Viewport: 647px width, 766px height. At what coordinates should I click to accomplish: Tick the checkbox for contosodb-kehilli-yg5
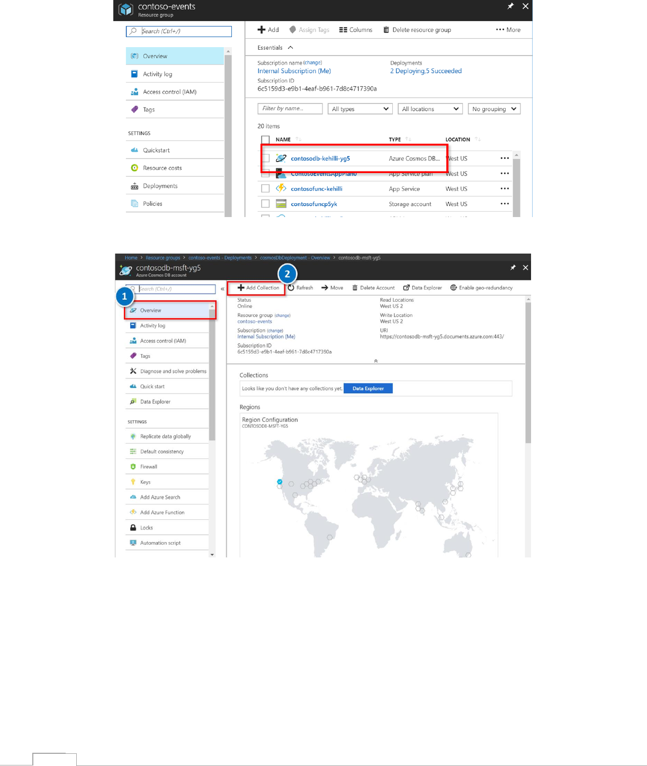click(266, 158)
